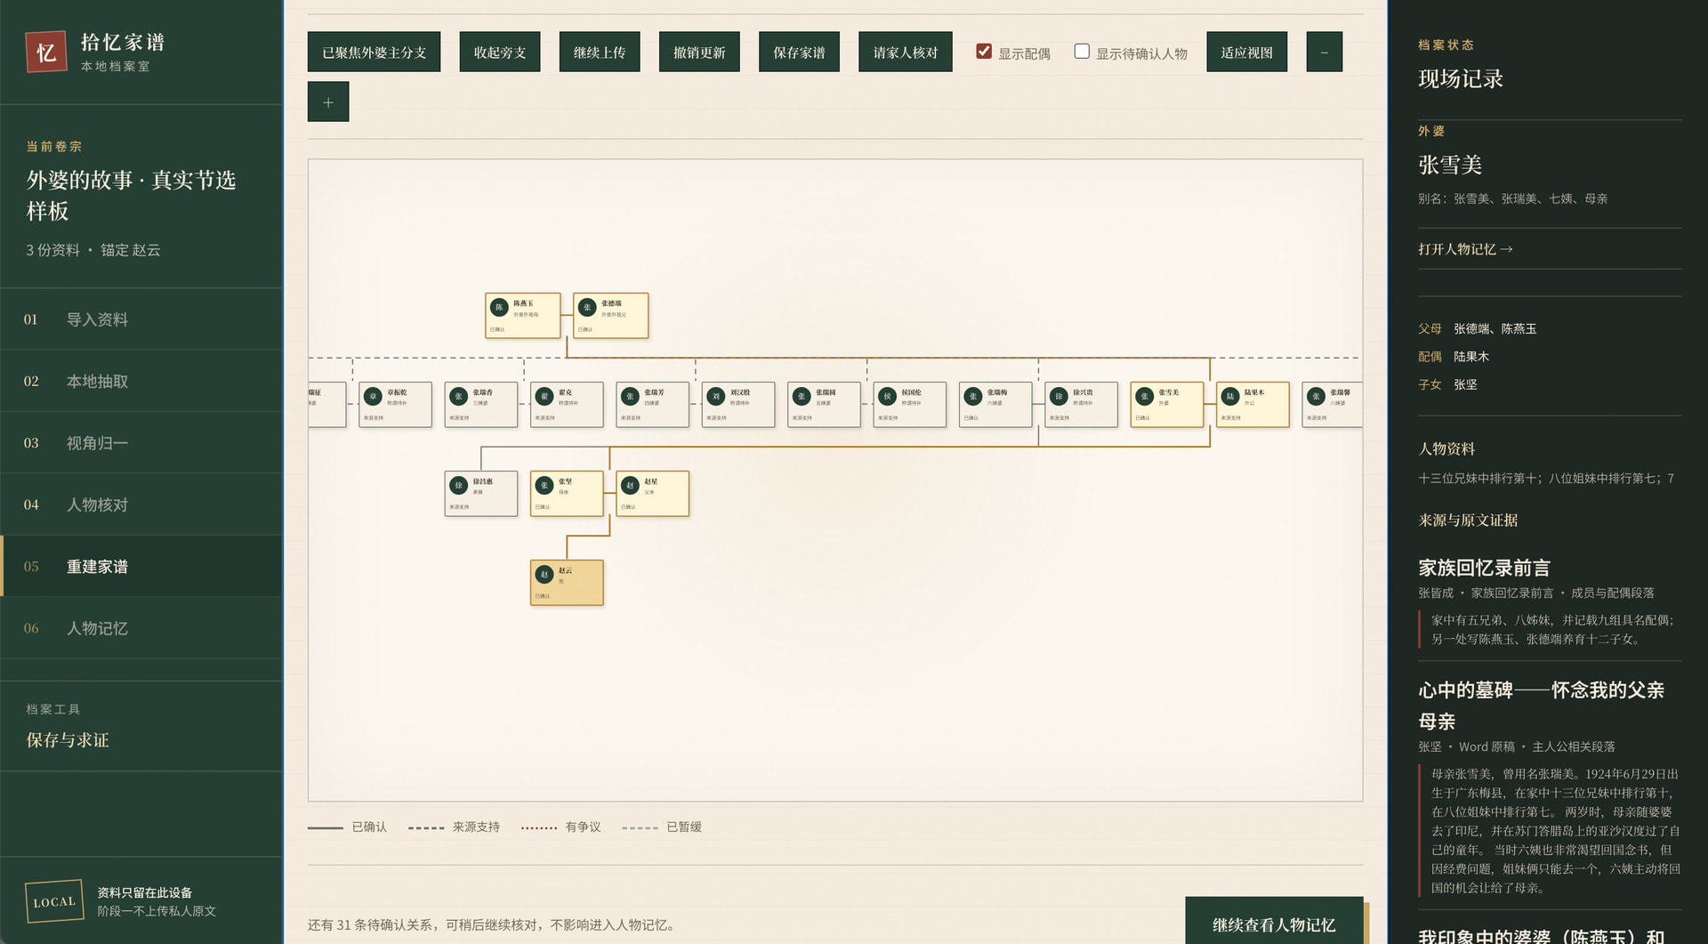Viewport: 1708px width, 944px height.
Task: Click the 继续上传 button
Action: [600, 52]
